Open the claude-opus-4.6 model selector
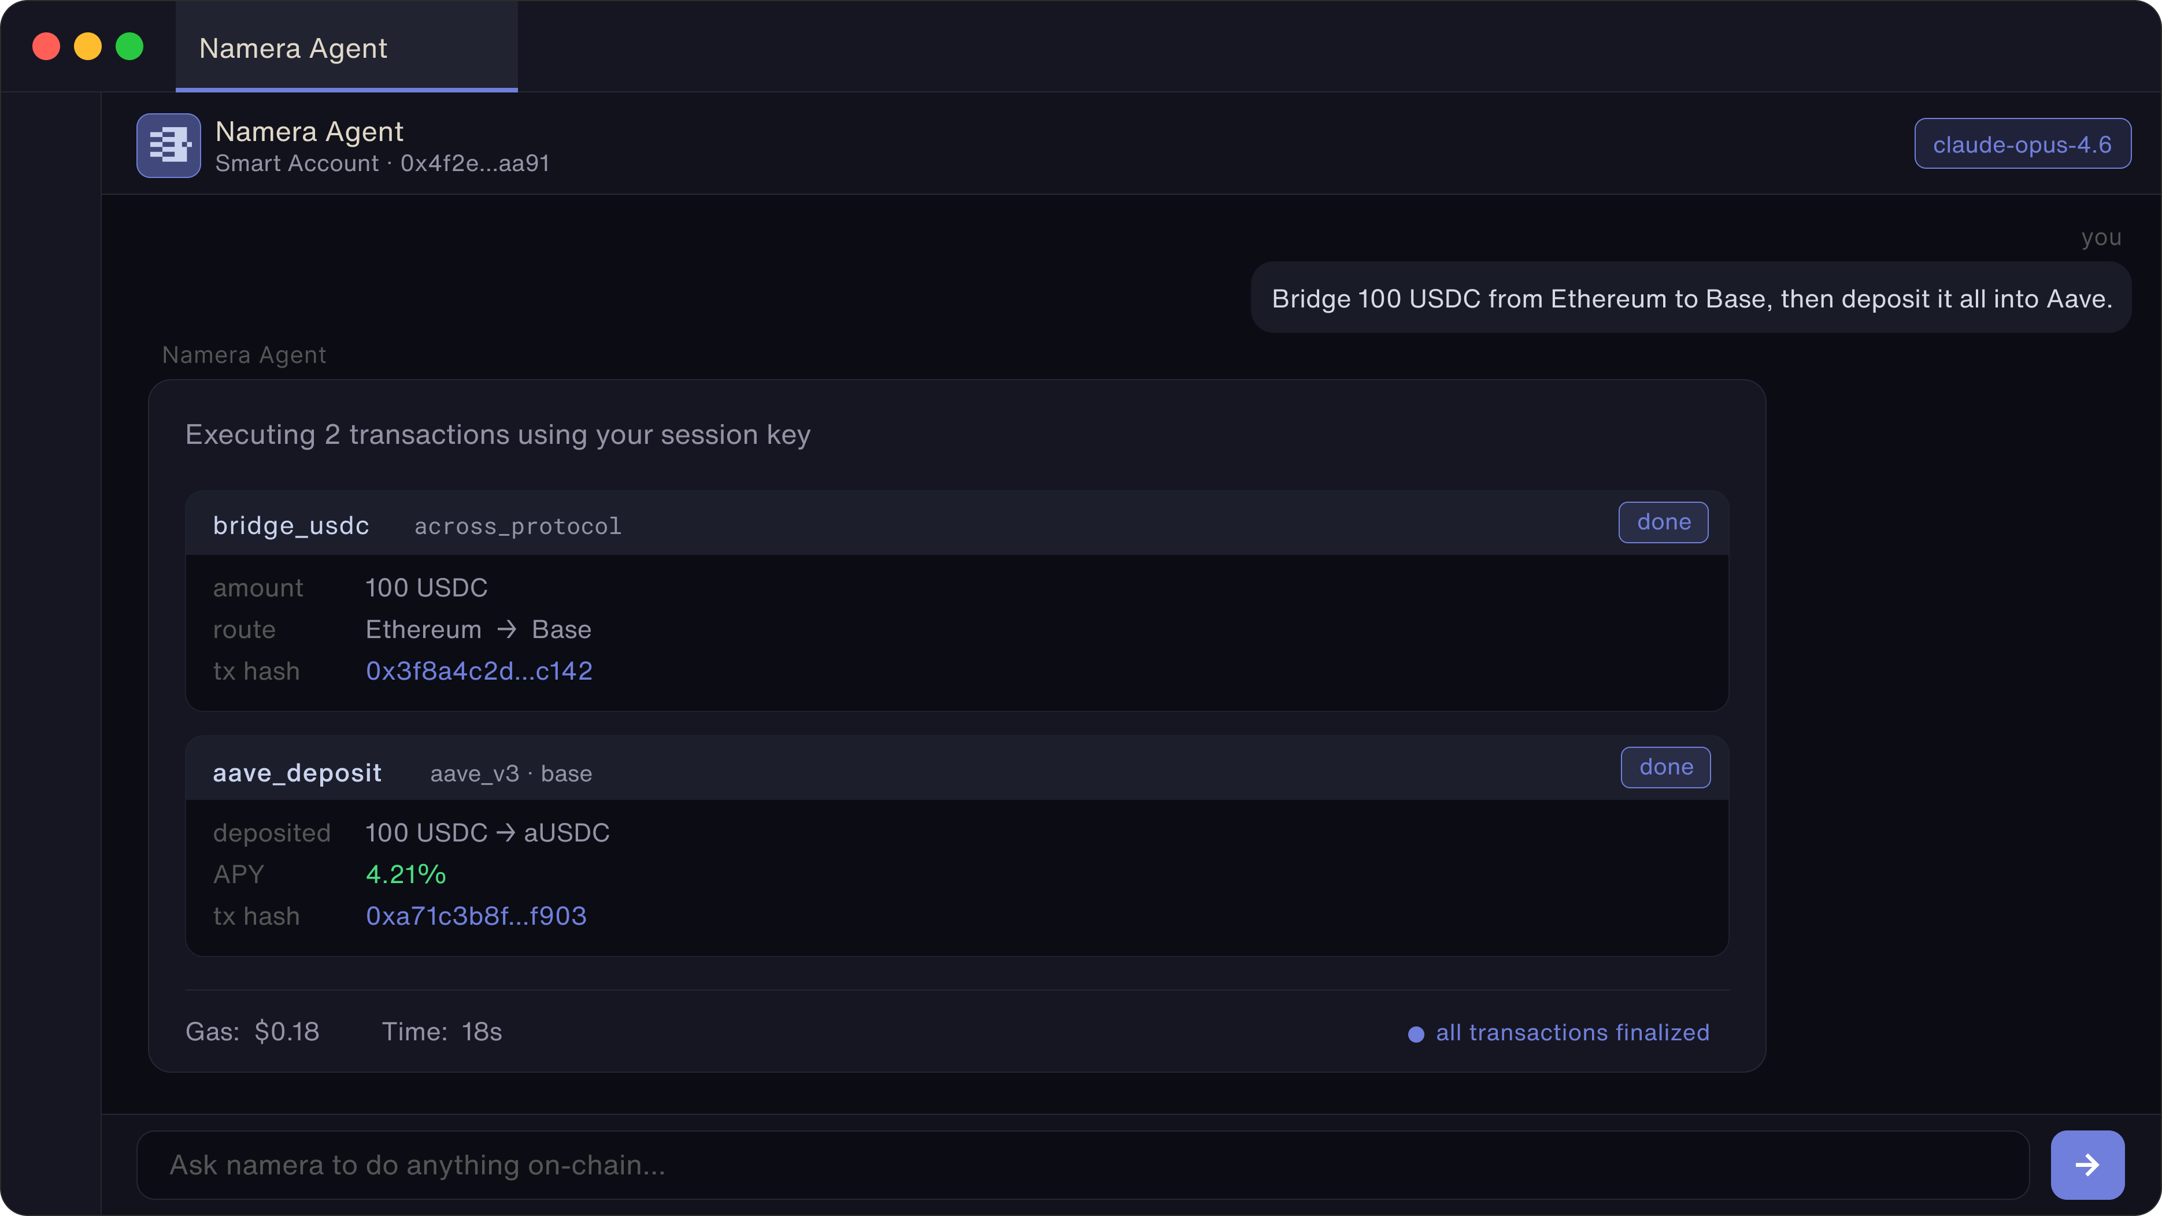 2022,144
